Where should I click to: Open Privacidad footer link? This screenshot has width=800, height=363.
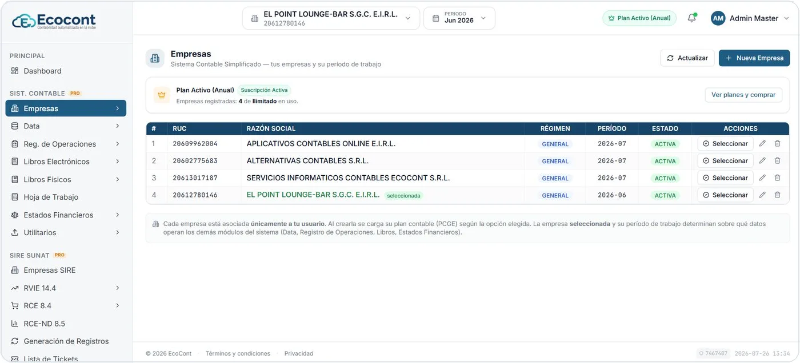tap(299, 354)
